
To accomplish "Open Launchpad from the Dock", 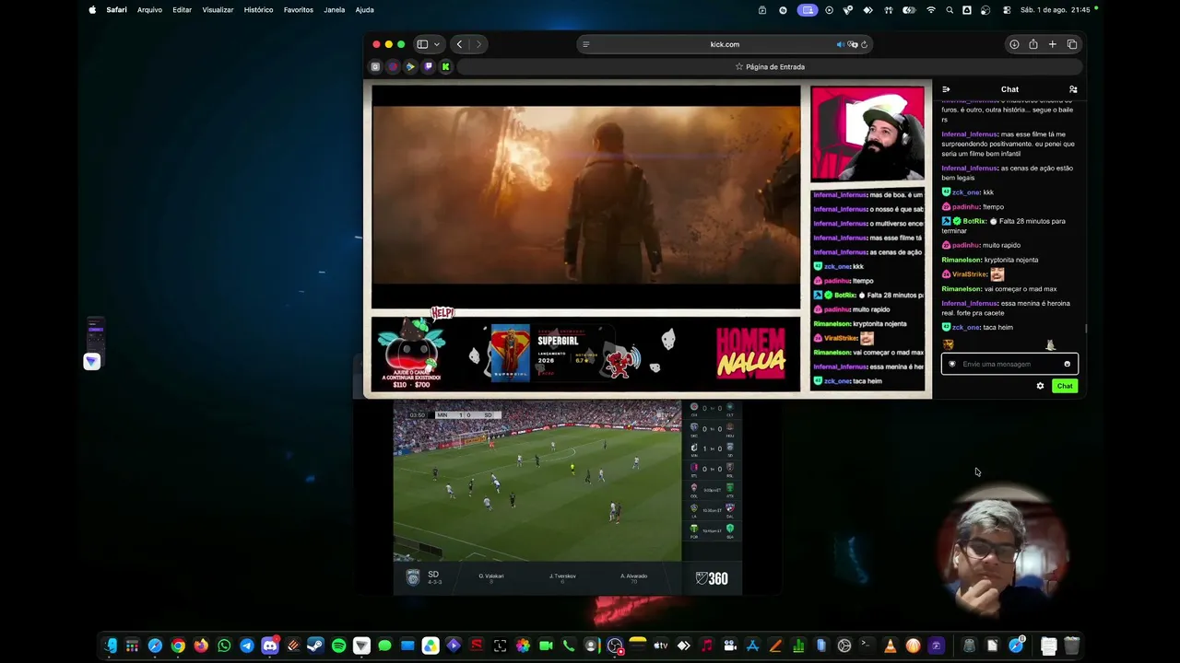I will pos(133,646).
